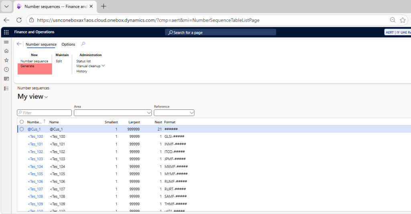Open the <Tes_104 number sequence link
Screen dimensions: 411x214
click(35, 167)
